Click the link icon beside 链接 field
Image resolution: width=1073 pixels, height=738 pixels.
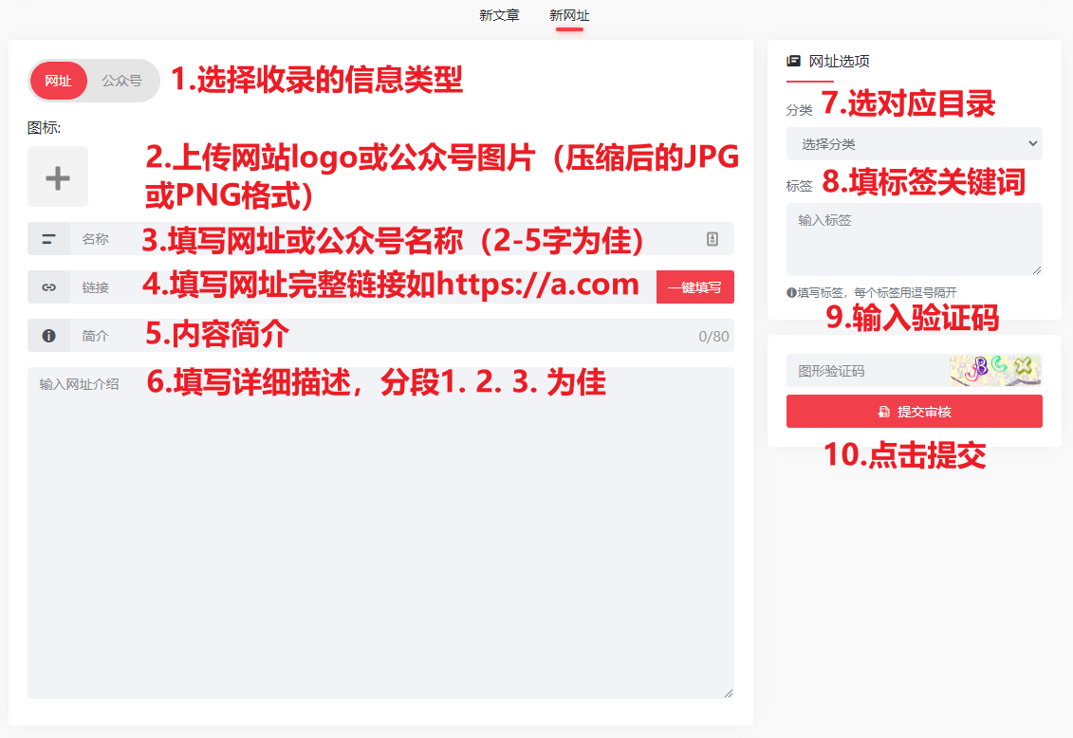point(46,286)
